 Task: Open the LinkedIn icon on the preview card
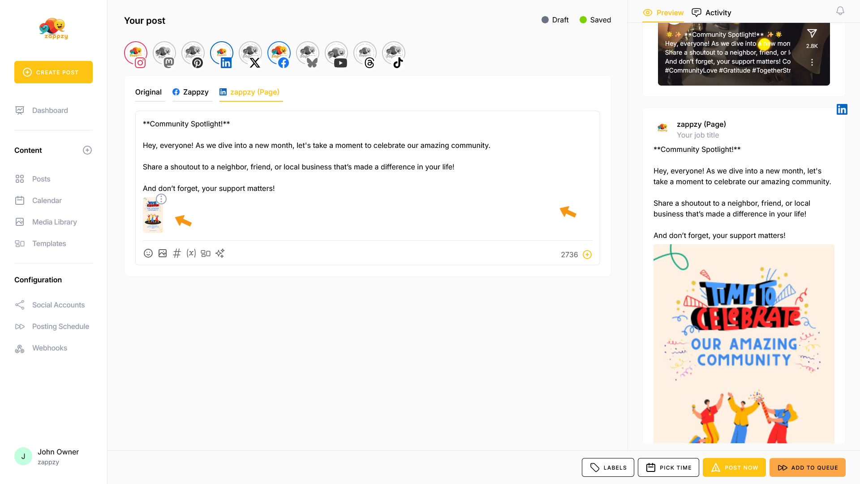842,109
